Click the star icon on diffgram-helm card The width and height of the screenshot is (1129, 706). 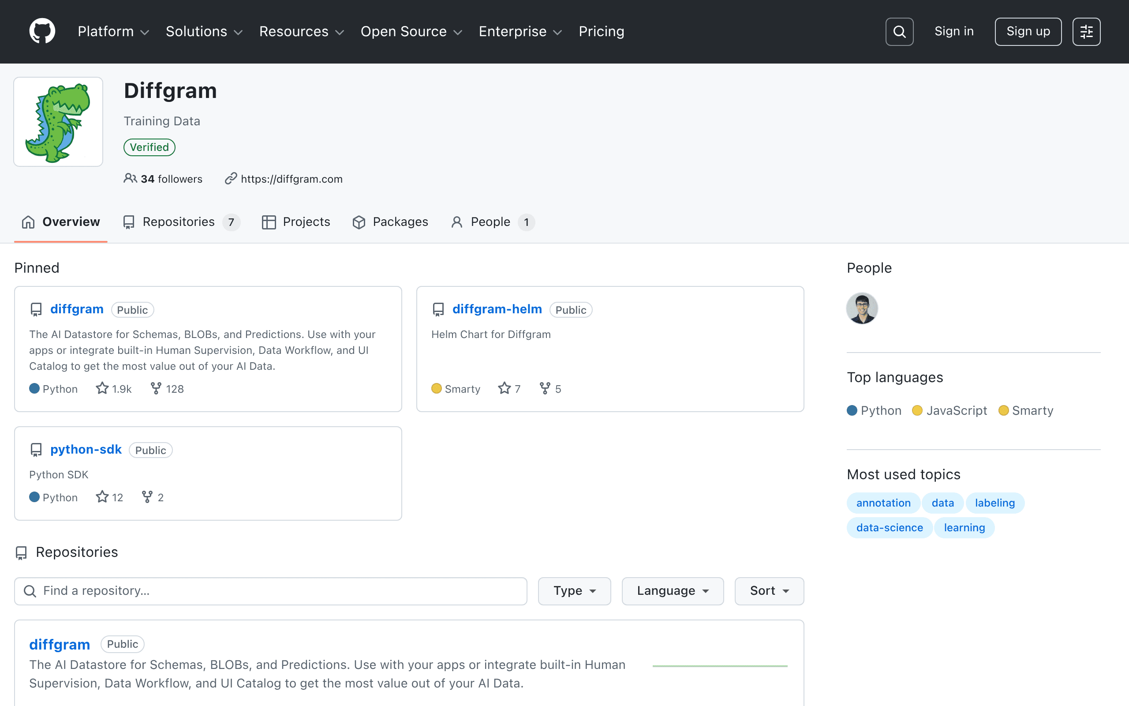(x=505, y=388)
